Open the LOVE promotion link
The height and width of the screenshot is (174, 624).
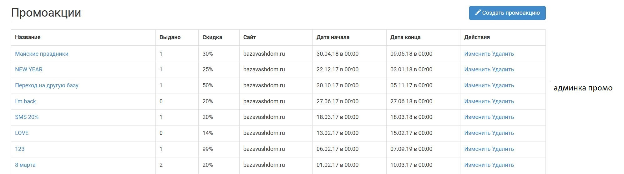click(22, 133)
